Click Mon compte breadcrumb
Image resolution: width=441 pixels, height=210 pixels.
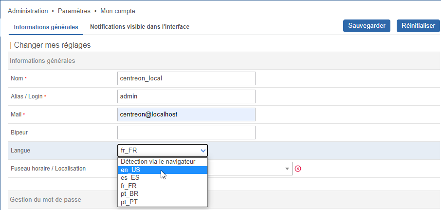(118, 11)
